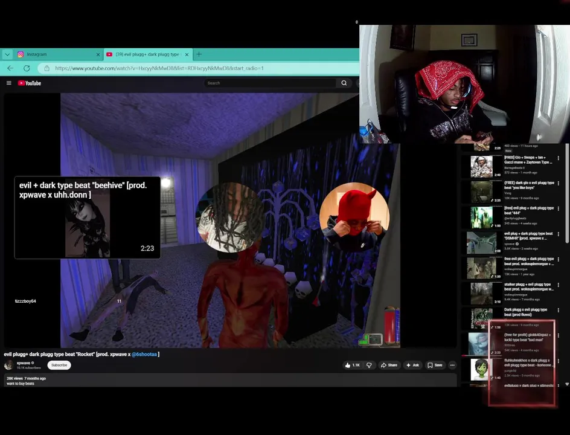Focus the YouTube search field
This screenshot has width=570, height=435.
(x=270, y=83)
